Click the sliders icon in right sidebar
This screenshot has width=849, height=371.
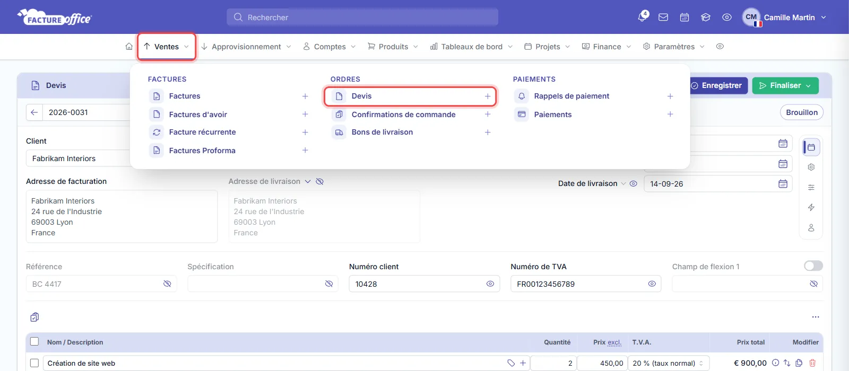(x=811, y=187)
